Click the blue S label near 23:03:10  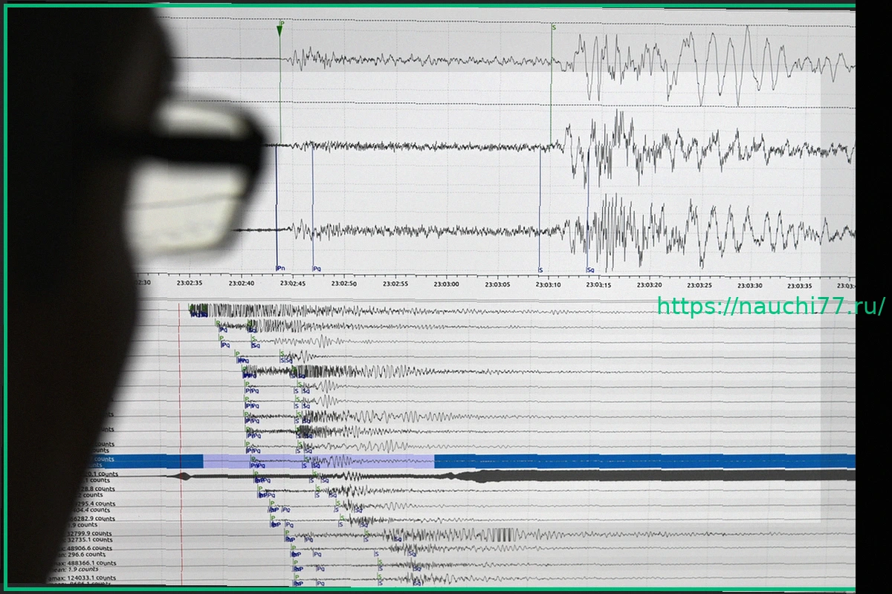540,270
